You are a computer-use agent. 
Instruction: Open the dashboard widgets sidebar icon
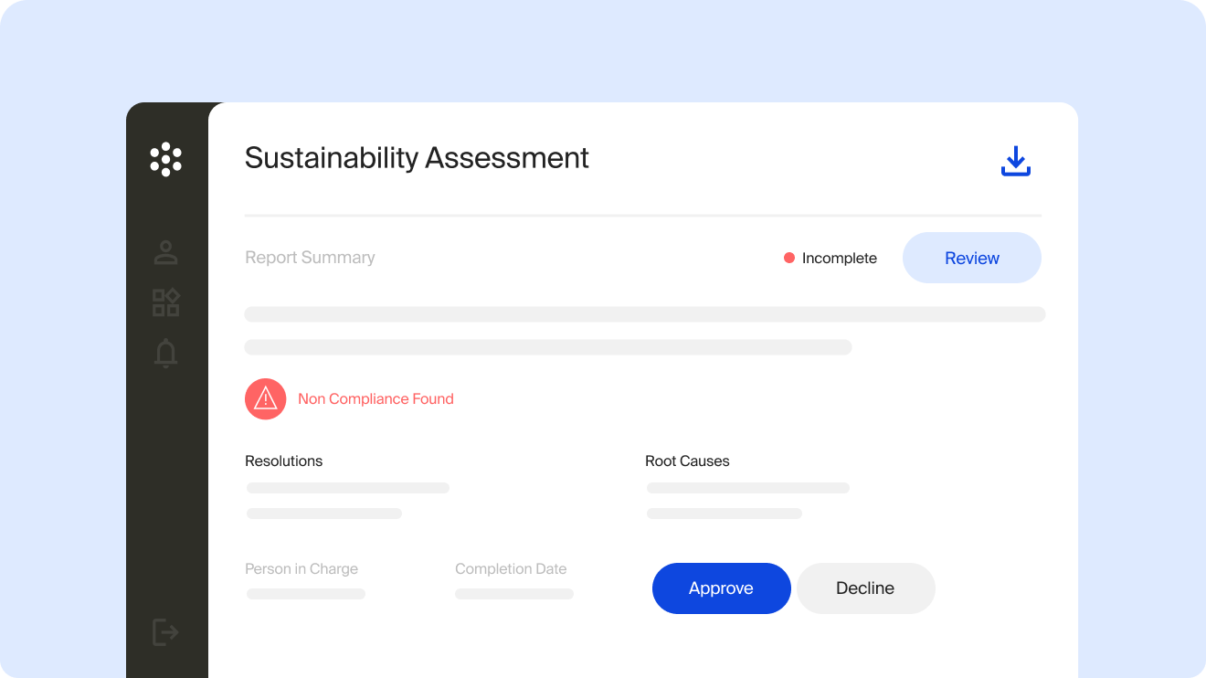(x=165, y=302)
